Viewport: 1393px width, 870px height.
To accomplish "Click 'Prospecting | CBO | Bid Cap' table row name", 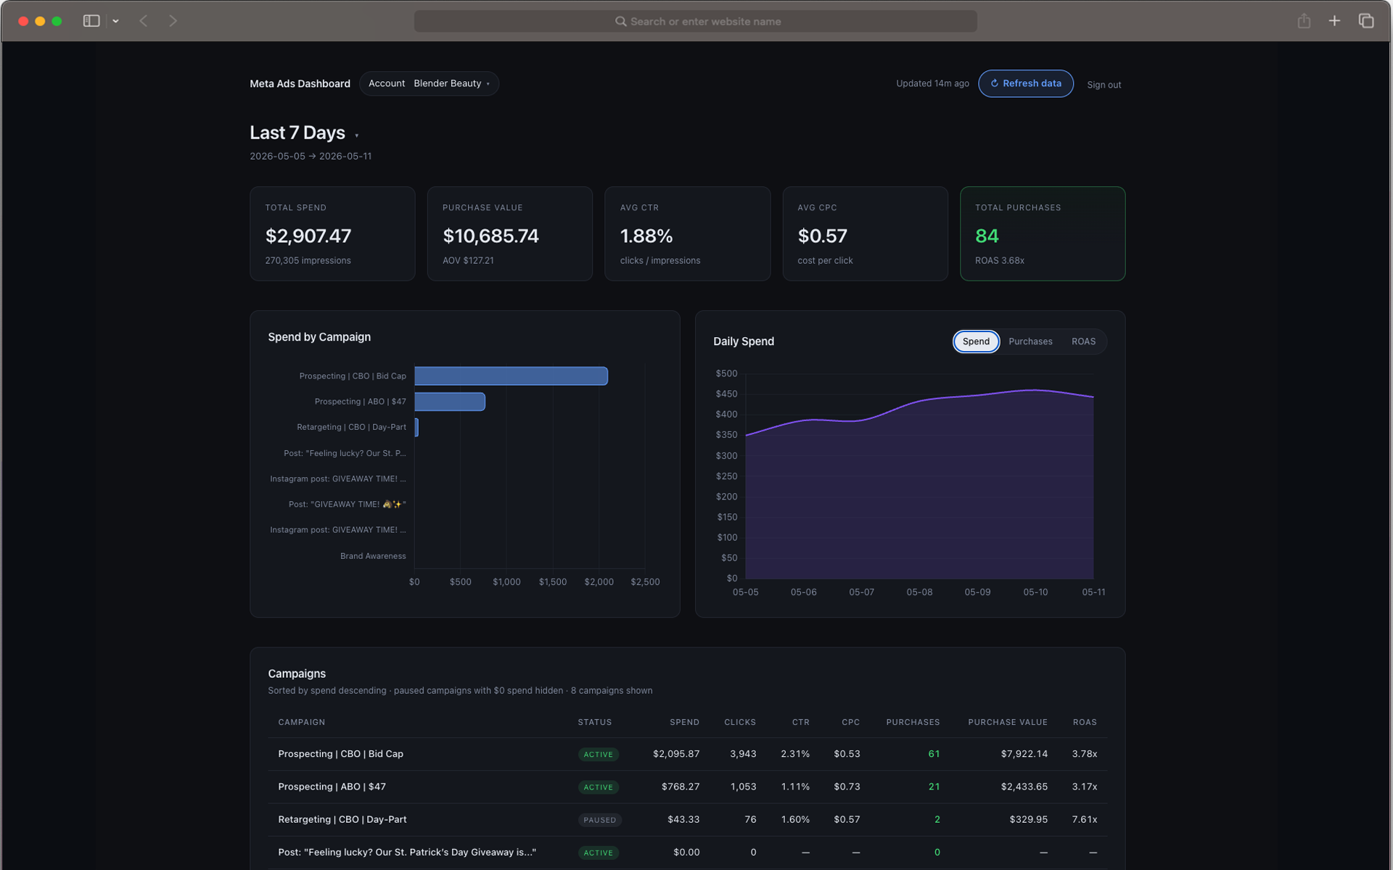I will 340,754.
